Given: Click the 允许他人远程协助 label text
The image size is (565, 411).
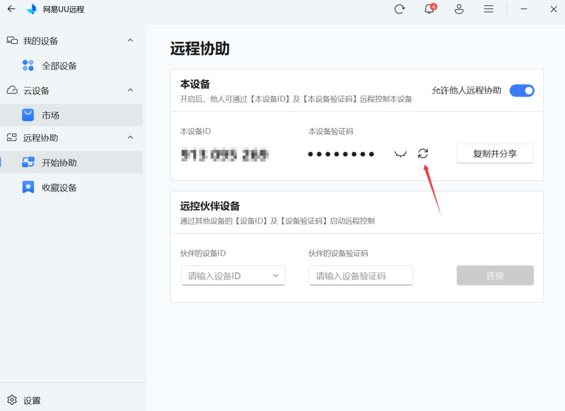Looking at the screenshot, I should pyautogui.click(x=467, y=90).
